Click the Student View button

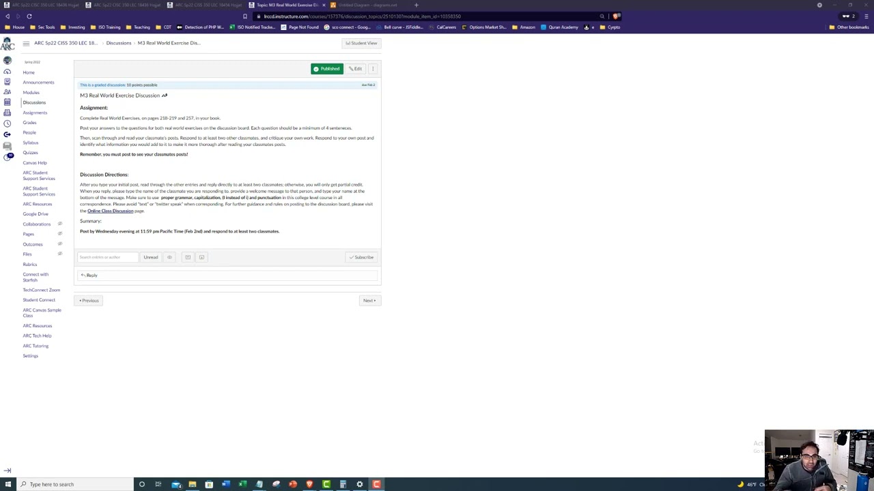[x=361, y=43]
